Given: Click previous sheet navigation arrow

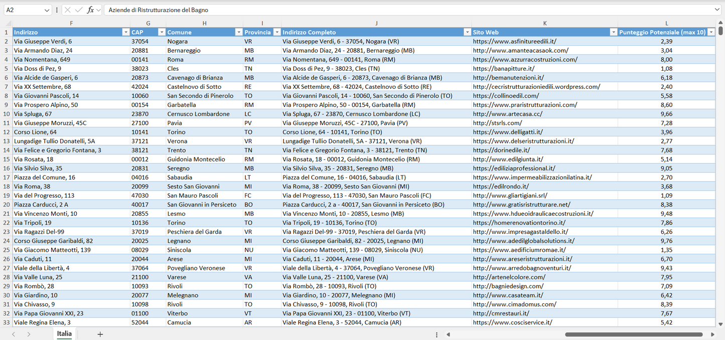Looking at the screenshot, I should (14, 334).
